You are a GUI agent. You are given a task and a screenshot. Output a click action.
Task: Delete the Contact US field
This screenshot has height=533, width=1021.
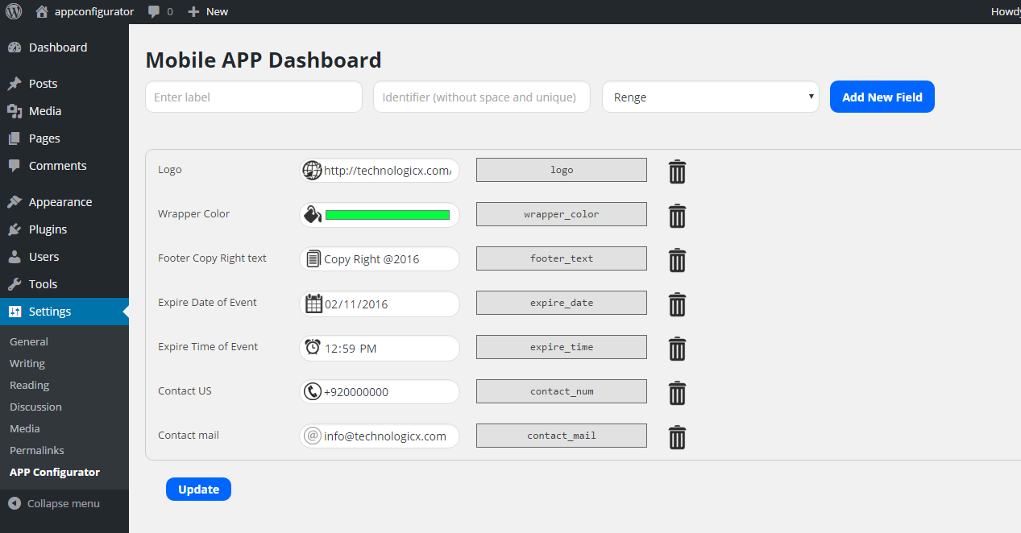click(678, 393)
